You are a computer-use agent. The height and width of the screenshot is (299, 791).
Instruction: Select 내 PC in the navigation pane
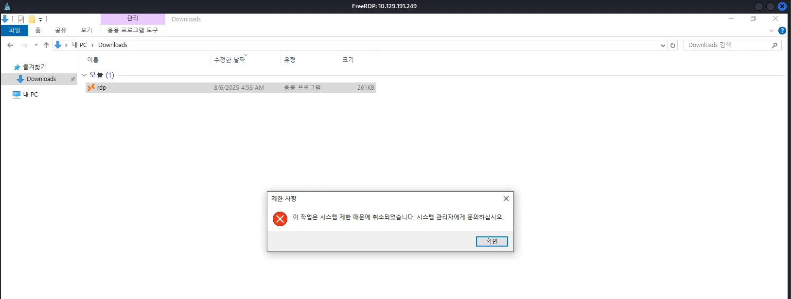coord(31,94)
